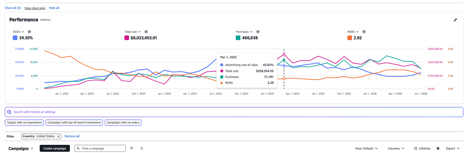The image size is (468, 153).
Task: View the ROAS metric info tooltip
Action: (364, 32)
